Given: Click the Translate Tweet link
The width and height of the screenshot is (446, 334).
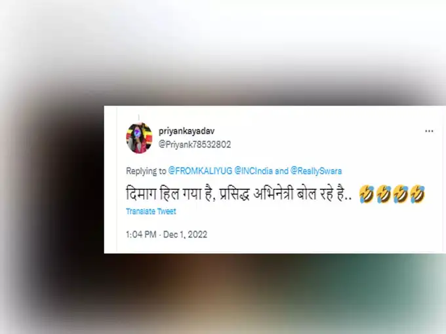Looking at the screenshot, I should click(151, 212).
